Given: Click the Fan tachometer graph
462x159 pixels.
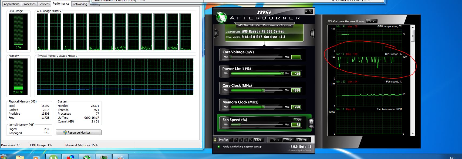Looking at the screenshot, I should click(369, 123).
